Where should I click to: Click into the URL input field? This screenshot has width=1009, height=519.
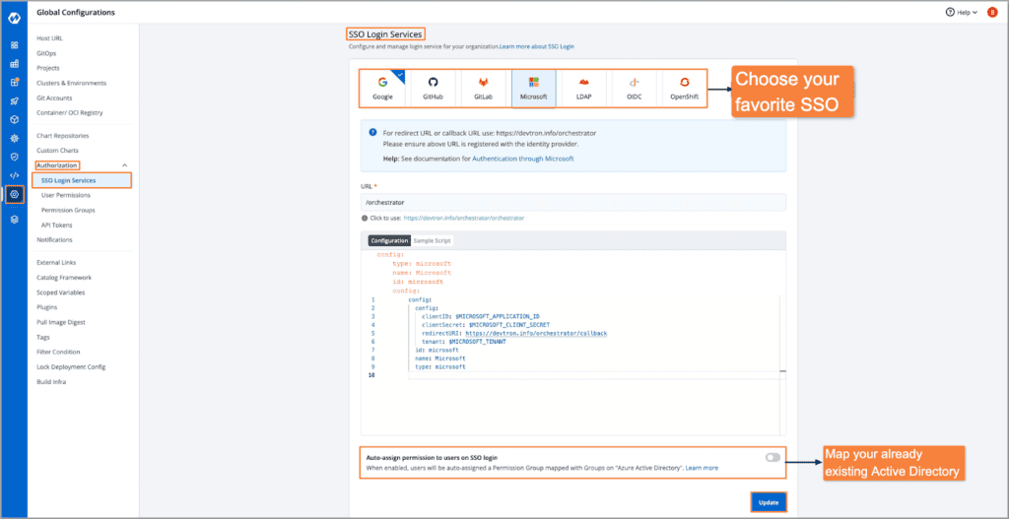(x=572, y=202)
